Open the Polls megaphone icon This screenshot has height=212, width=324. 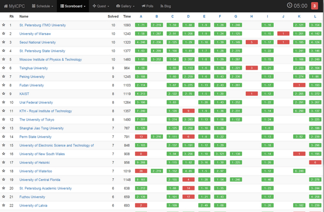click(x=144, y=6)
